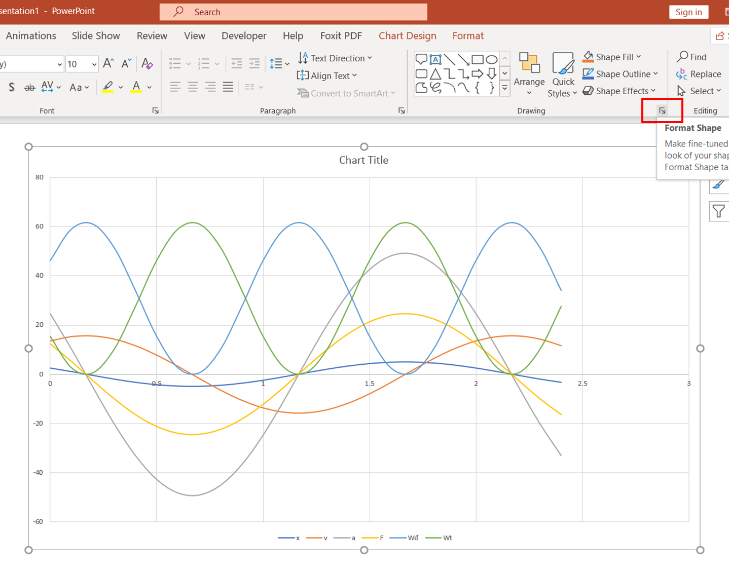The width and height of the screenshot is (729, 570).
Task: Select the rectangle shape
Action: click(x=478, y=60)
